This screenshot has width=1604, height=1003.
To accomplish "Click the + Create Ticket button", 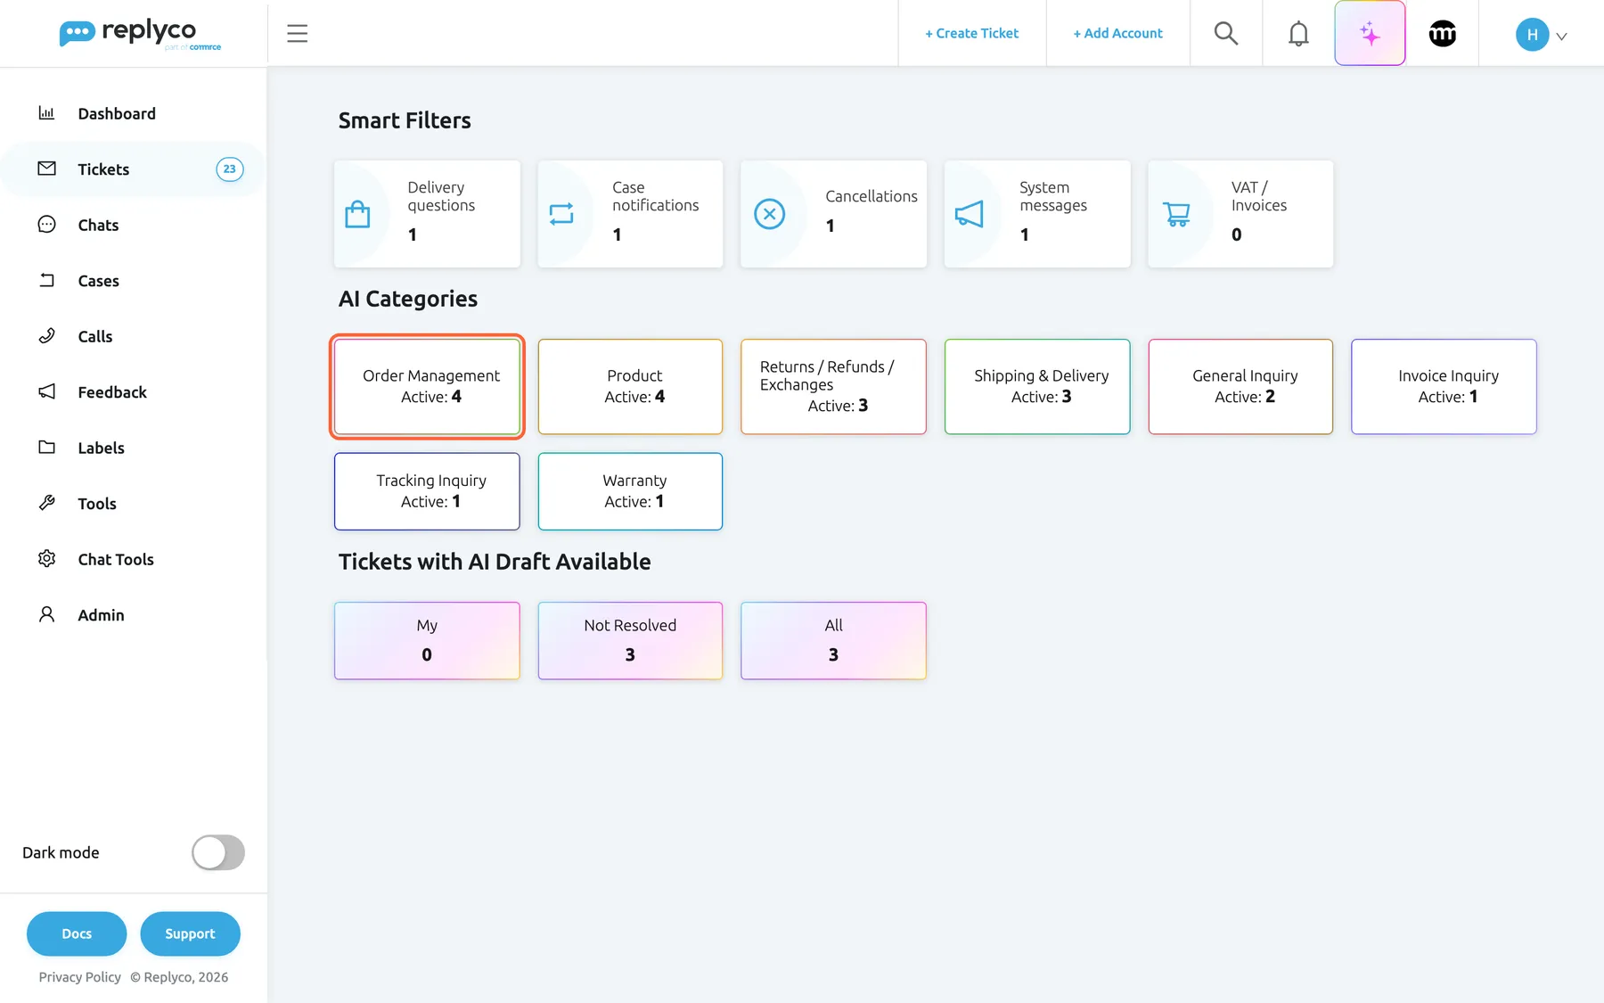I will click(x=971, y=33).
